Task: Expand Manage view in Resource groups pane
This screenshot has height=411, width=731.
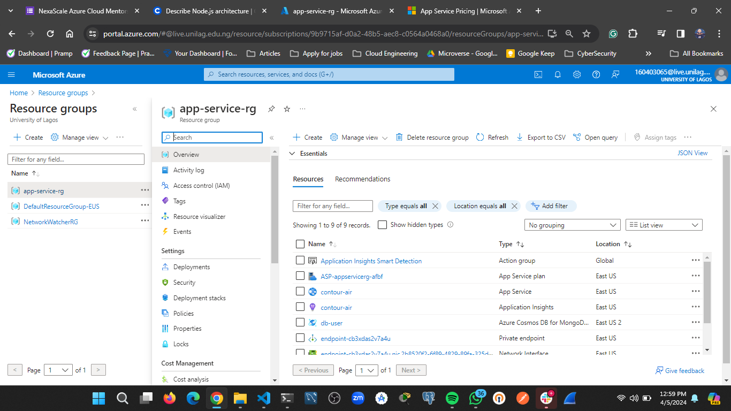Action: click(79, 138)
